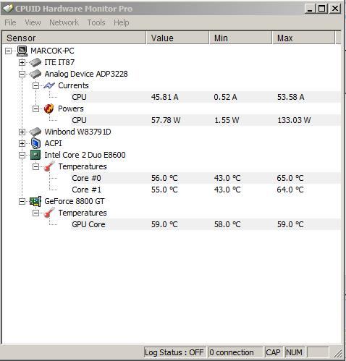Maximize the Hardware Monitor Pro window
Viewport: 346px width, 361px height.
322,9
